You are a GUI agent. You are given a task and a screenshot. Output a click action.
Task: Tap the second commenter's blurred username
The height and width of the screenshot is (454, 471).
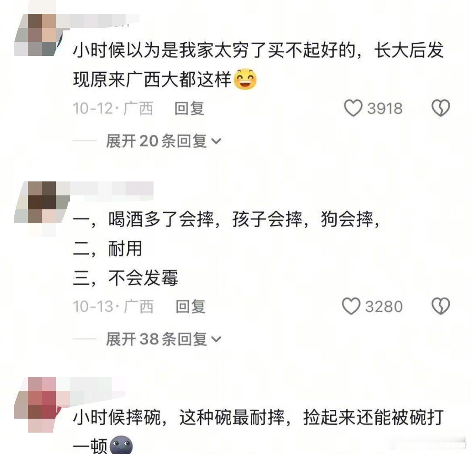point(111,191)
